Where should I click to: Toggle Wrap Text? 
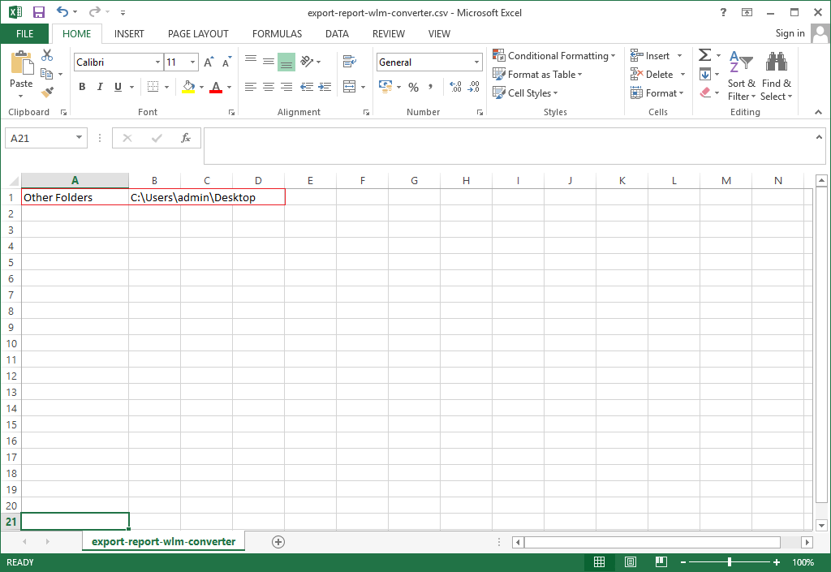pyautogui.click(x=349, y=62)
